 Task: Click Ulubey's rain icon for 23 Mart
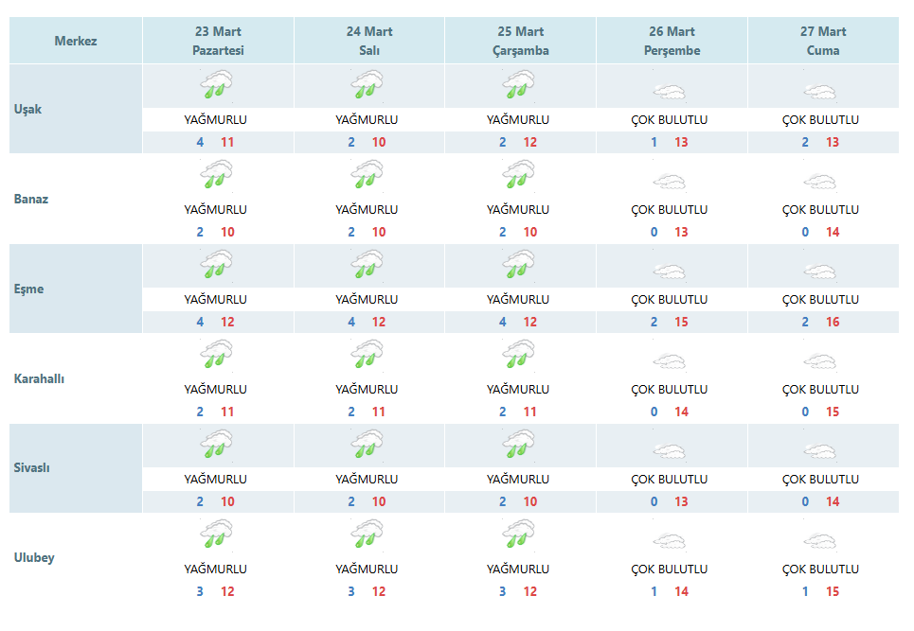coord(216,534)
